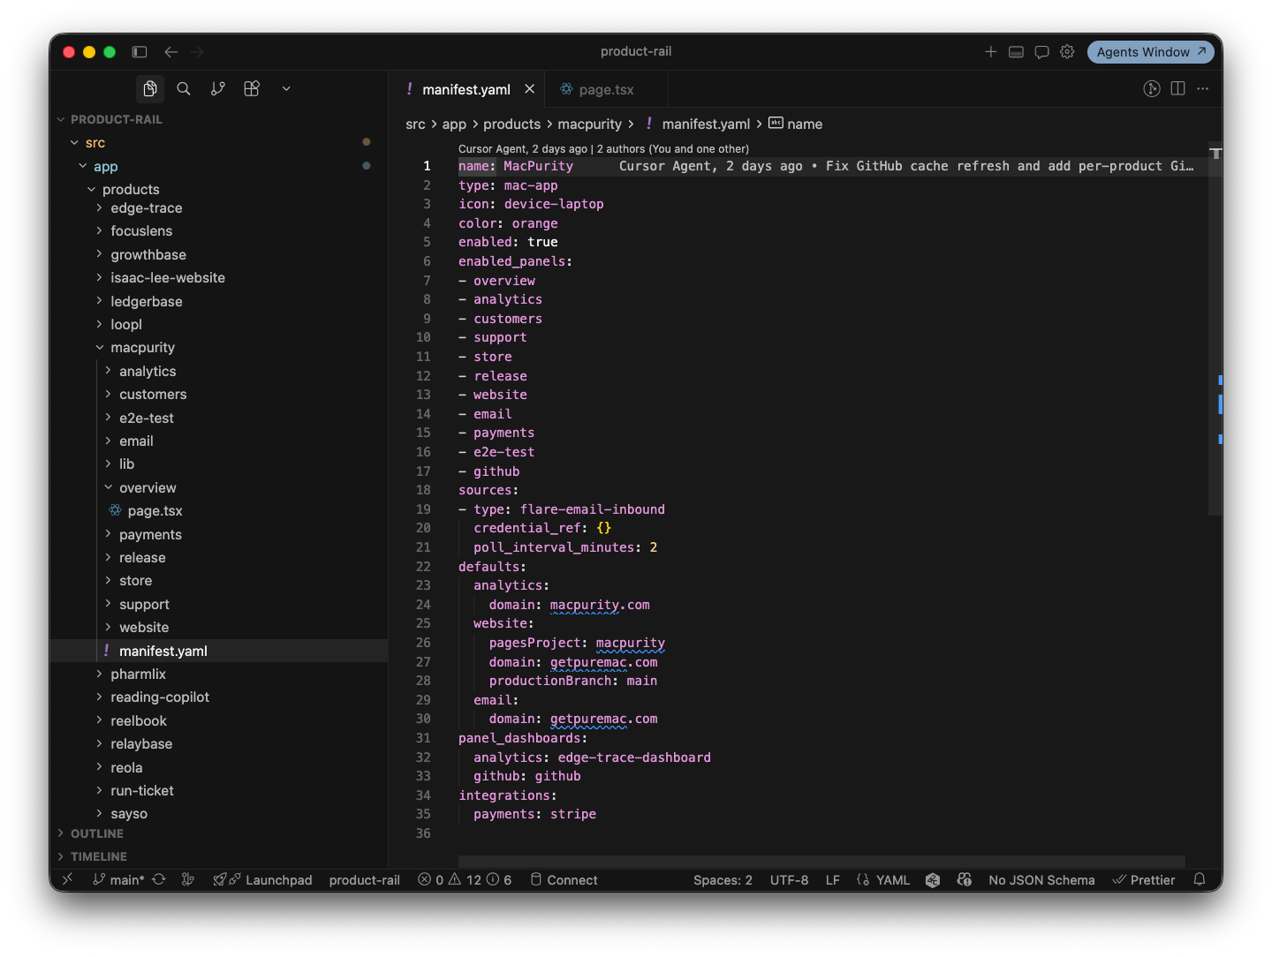Click product-rail in the status bar
This screenshot has width=1272, height=957.
coord(365,880)
